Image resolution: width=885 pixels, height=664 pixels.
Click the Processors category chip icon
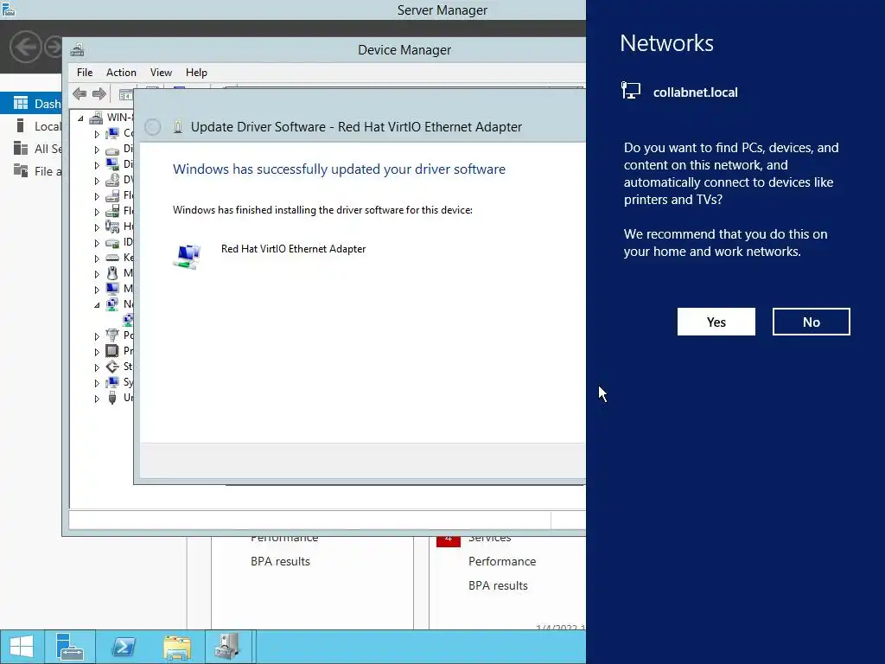(112, 351)
